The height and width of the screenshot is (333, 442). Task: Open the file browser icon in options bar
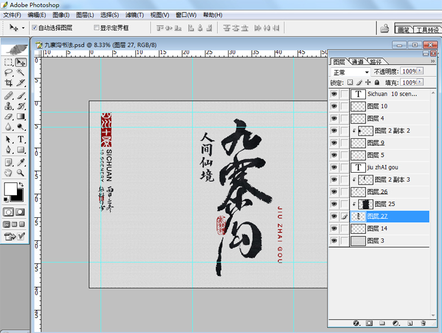coord(384,28)
